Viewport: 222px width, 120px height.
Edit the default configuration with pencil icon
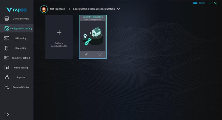[x=86, y=55]
